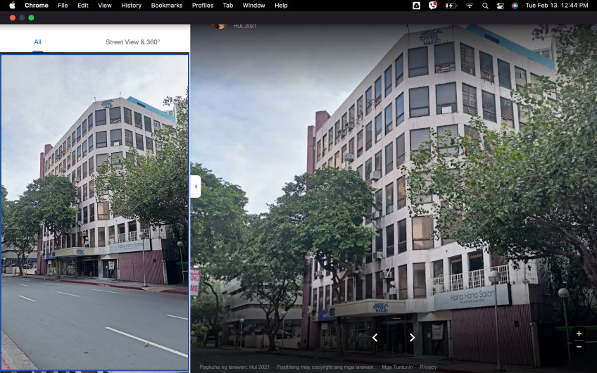Collapse the side panel with arrow handle
This screenshot has width=597, height=373.
(x=196, y=186)
